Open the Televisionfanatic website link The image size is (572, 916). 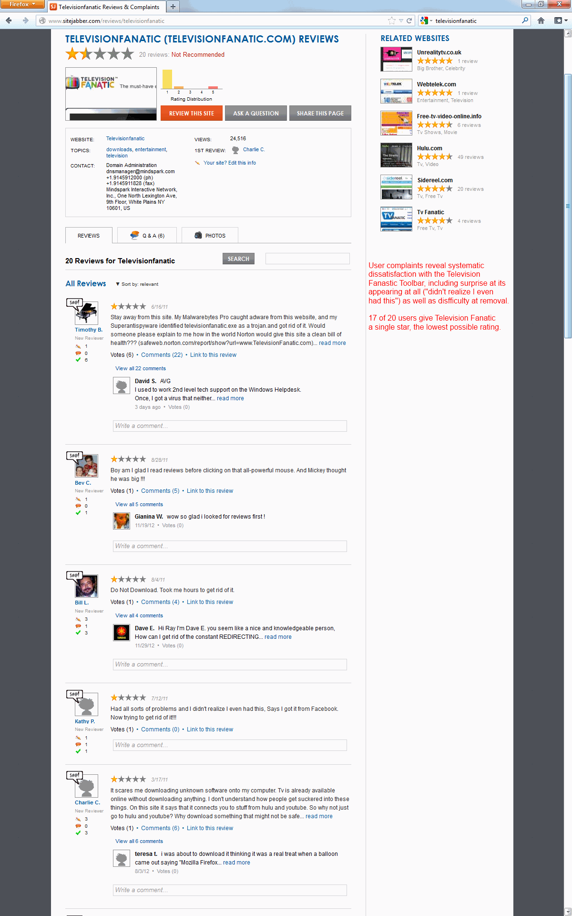[125, 138]
